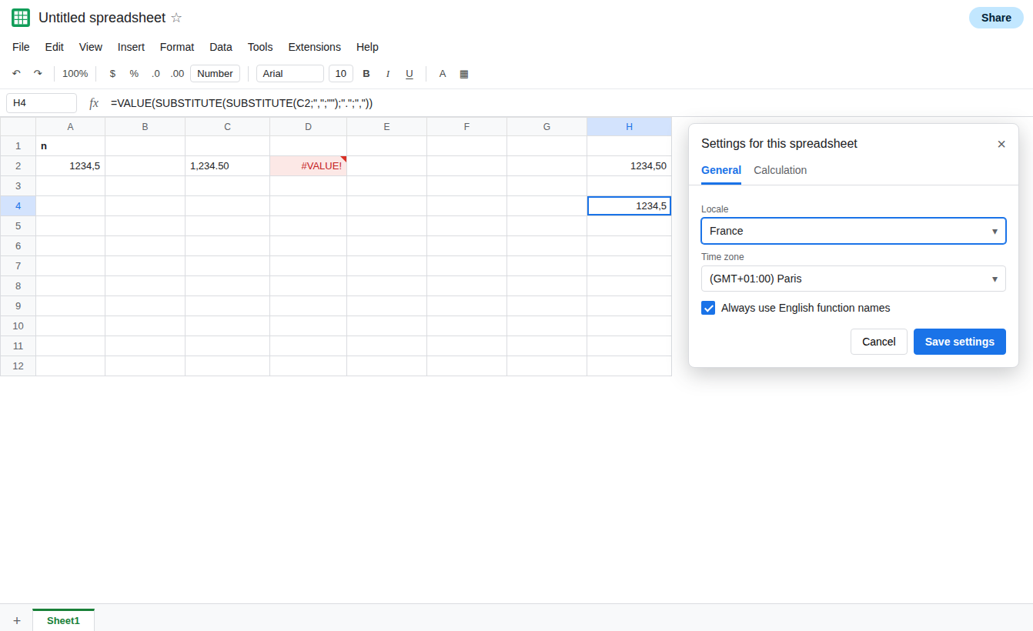Decrease decimal places
Image resolution: width=1033 pixels, height=631 pixels.
tap(155, 74)
